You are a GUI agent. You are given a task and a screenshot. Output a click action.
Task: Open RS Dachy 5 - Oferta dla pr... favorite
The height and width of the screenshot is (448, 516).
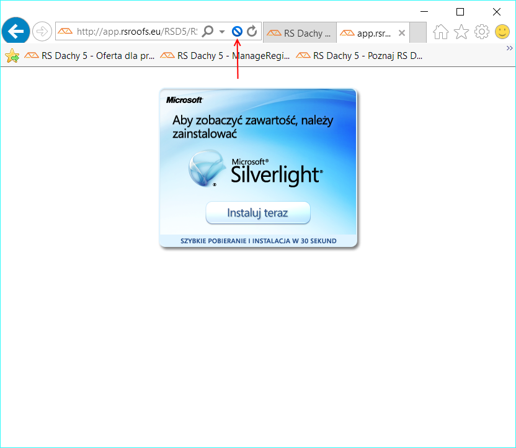tap(90, 56)
